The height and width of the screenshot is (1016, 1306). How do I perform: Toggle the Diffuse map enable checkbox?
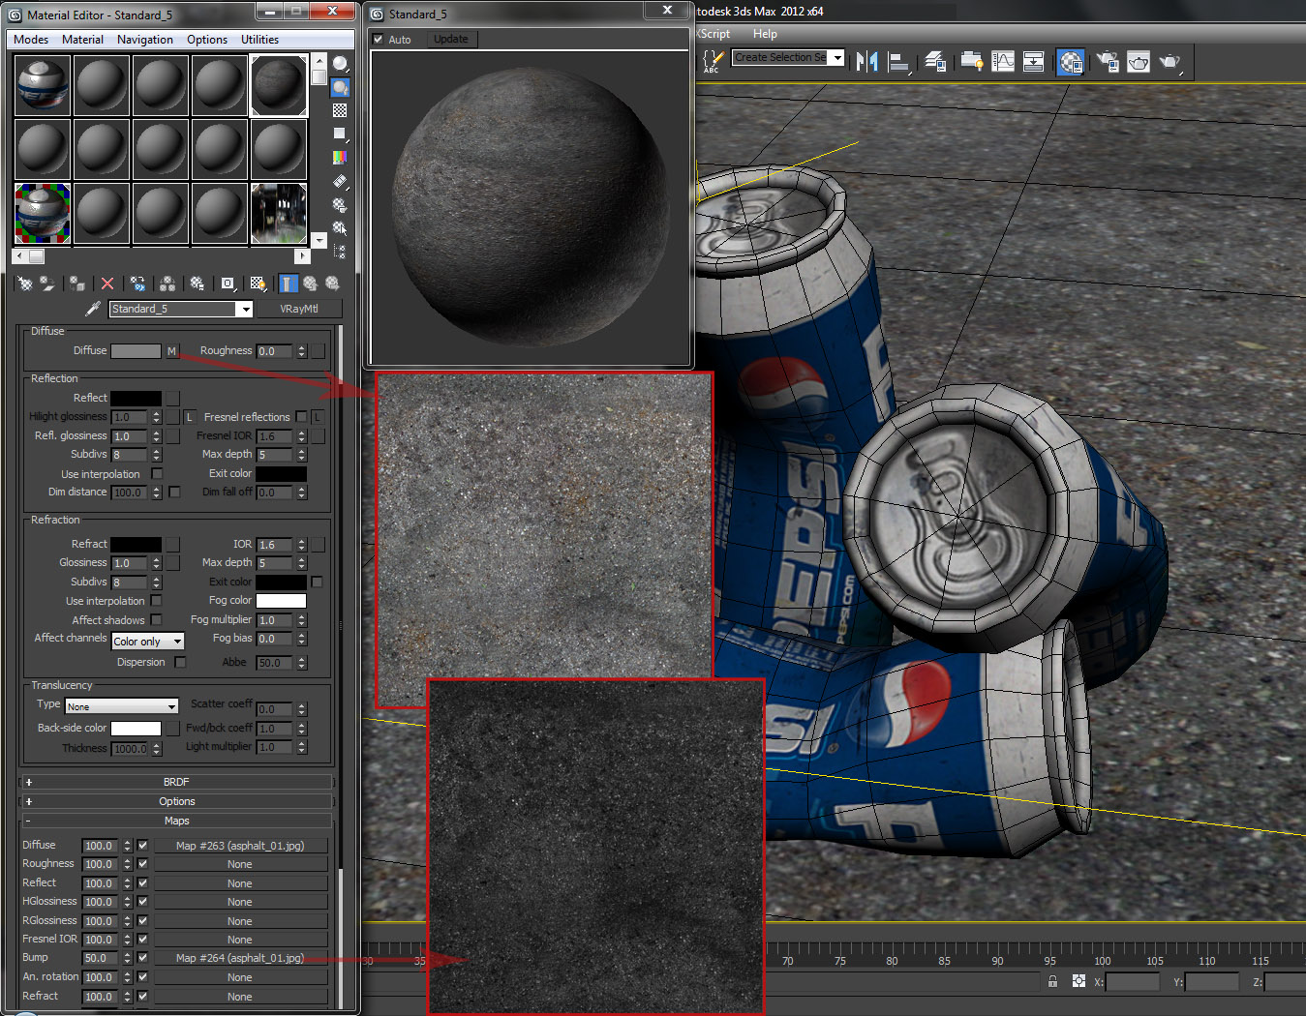point(143,846)
